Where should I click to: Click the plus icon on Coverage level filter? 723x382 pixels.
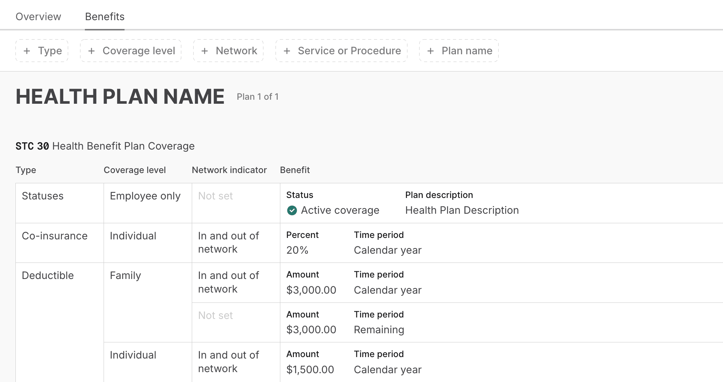point(91,51)
